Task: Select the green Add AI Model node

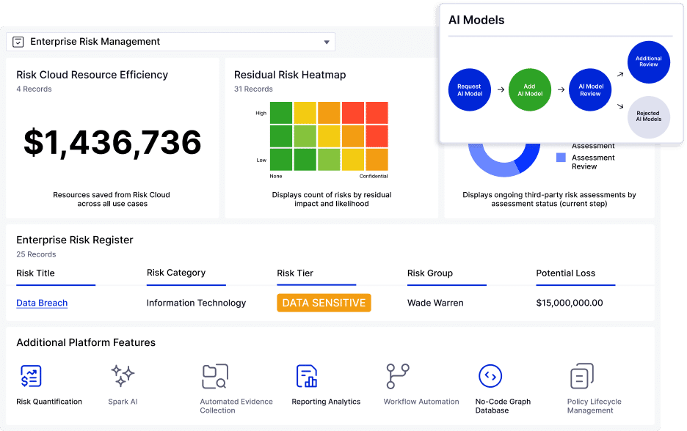Action: [529, 90]
